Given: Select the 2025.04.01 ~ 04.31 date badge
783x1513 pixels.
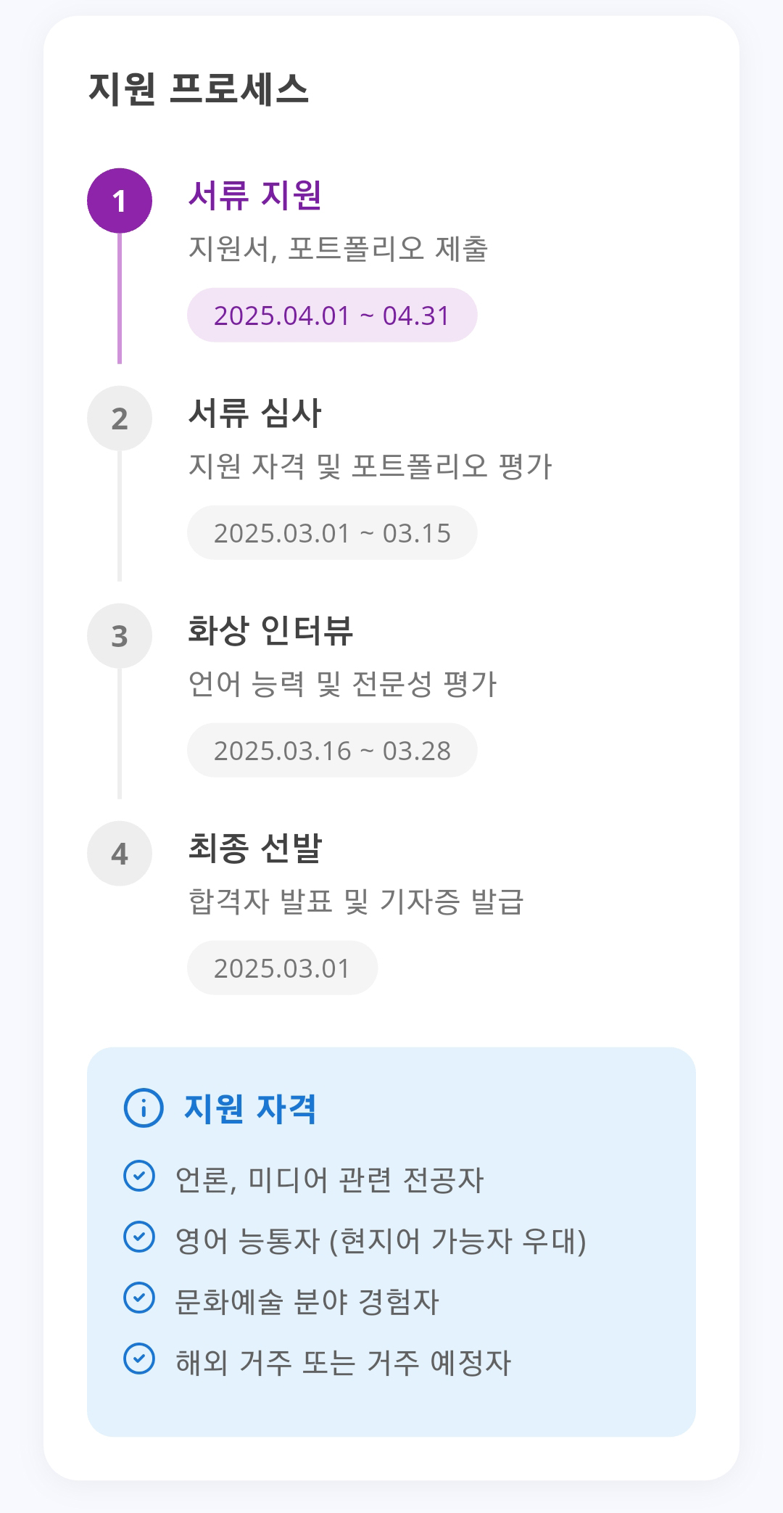Looking at the screenshot, I should [x=332, y=316].
